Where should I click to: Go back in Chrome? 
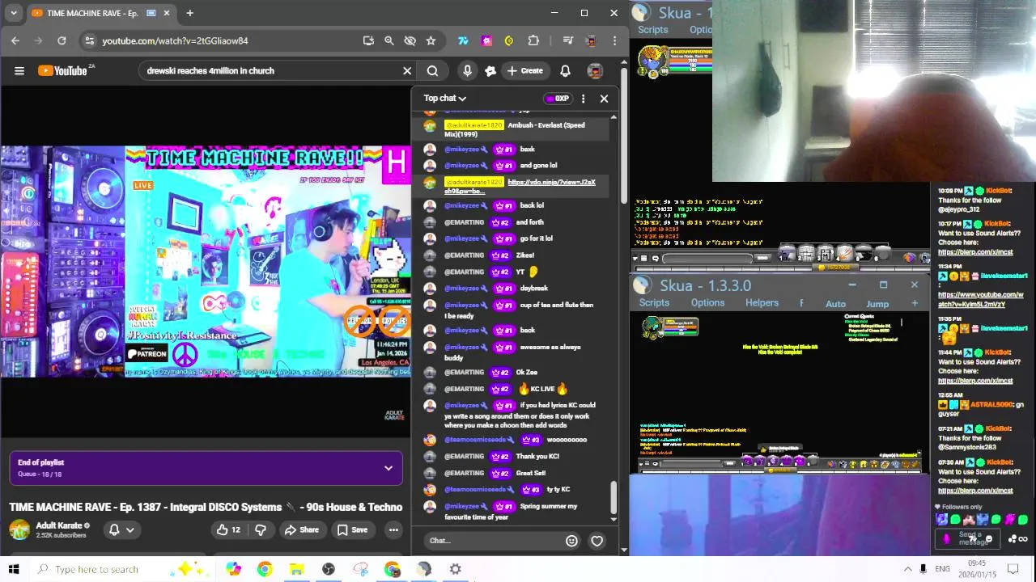coord(15,40)
